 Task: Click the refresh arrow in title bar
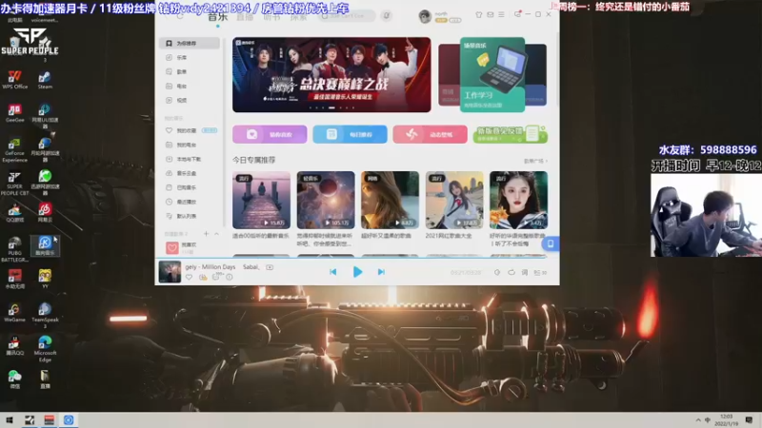pos(180,16)
